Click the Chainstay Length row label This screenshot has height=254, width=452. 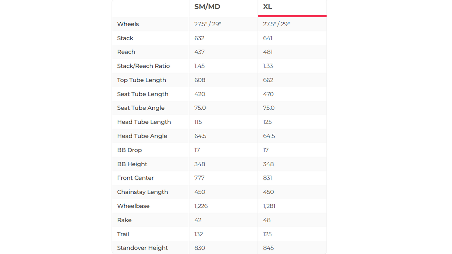pos(143,192)
